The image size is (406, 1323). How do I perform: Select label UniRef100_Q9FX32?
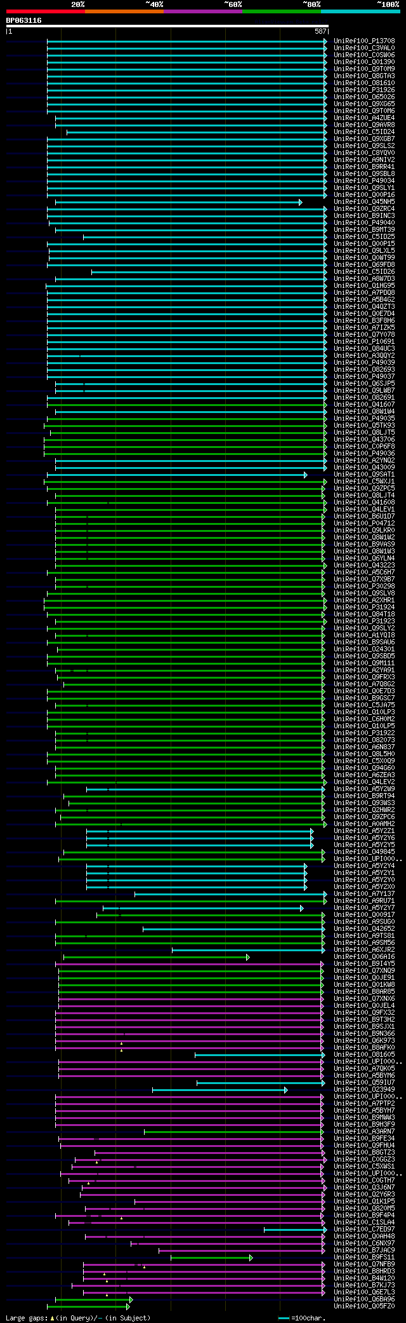pos(364,1013)
